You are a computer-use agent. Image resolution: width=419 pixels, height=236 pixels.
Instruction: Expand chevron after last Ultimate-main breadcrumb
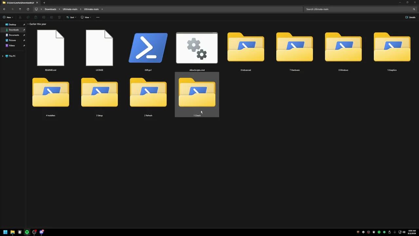[x=102, y=9]
